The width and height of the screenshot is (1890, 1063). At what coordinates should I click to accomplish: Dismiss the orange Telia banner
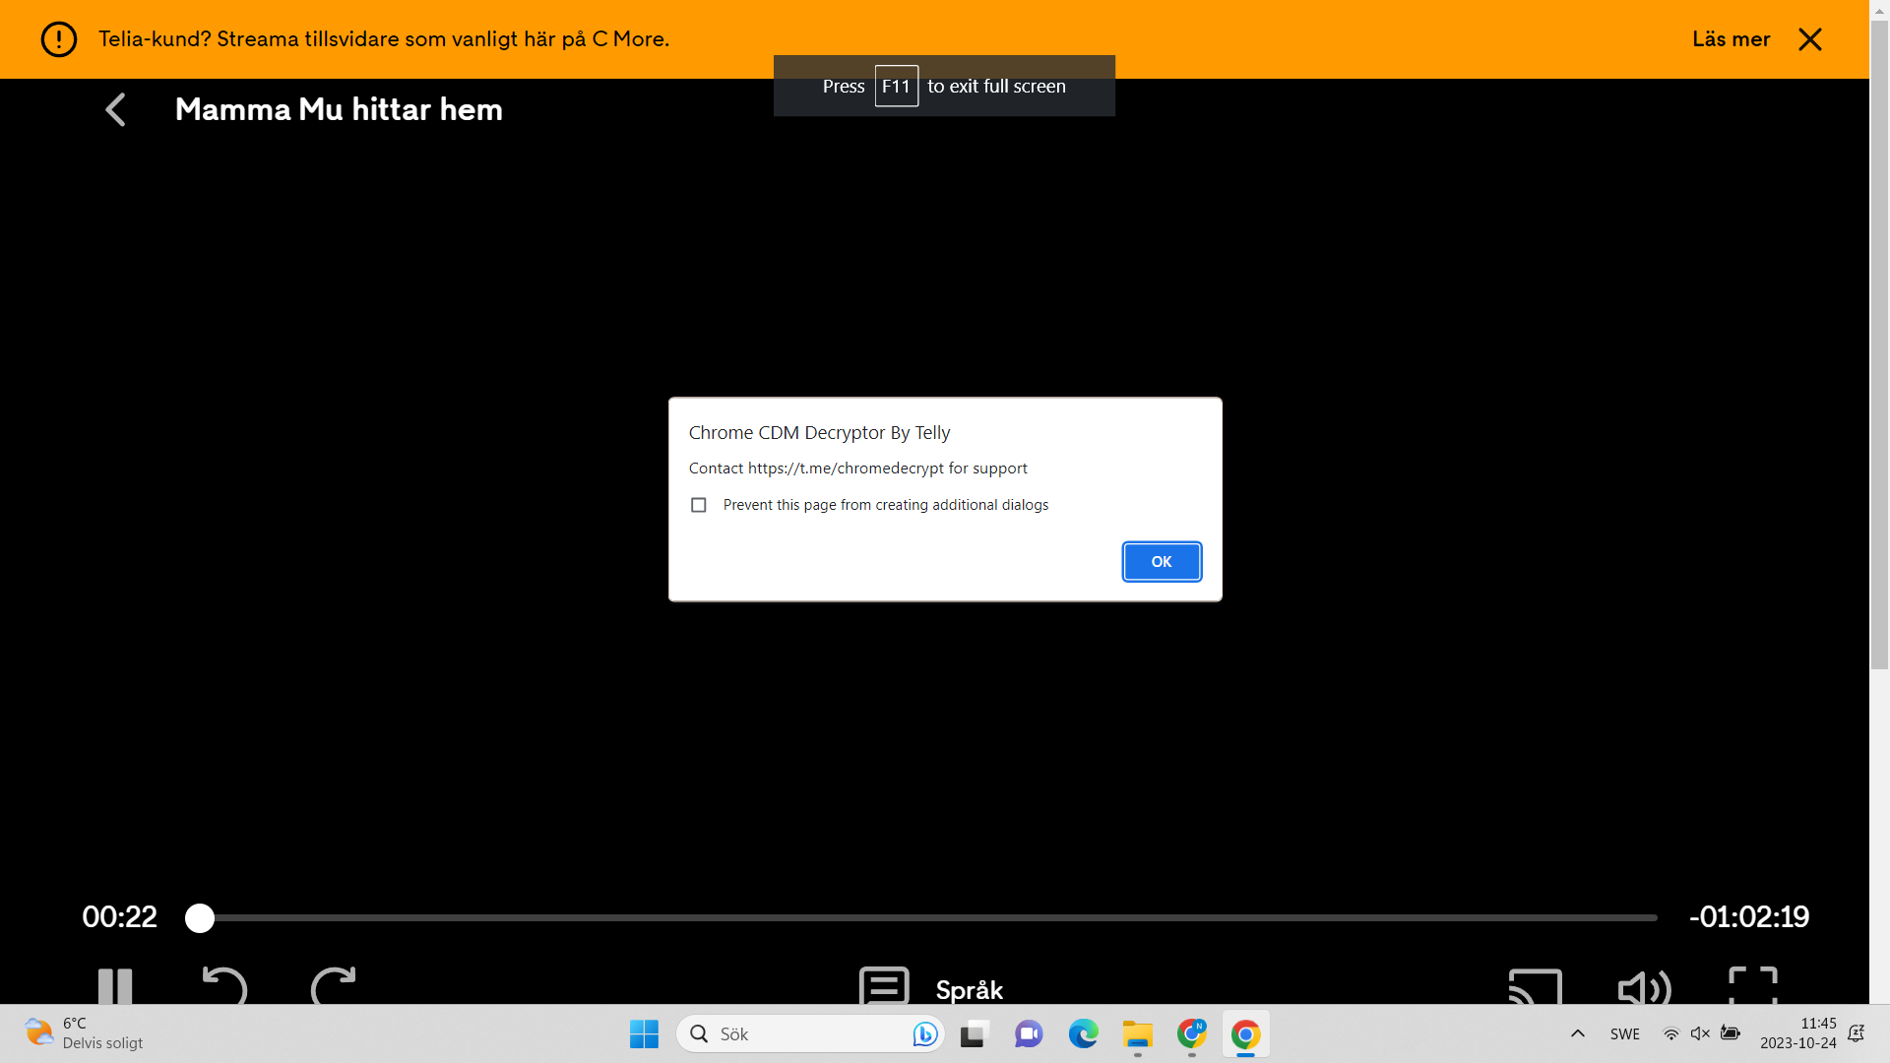coord(1809,39)
